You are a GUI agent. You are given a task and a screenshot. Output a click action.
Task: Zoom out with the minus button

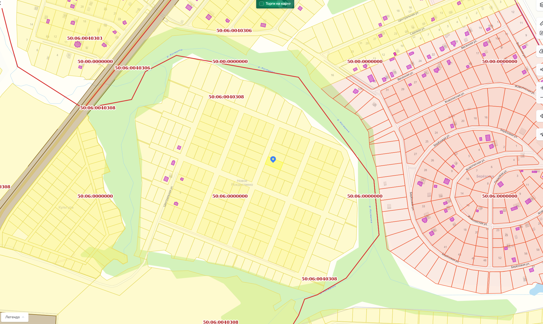click(x=541, y=97)
